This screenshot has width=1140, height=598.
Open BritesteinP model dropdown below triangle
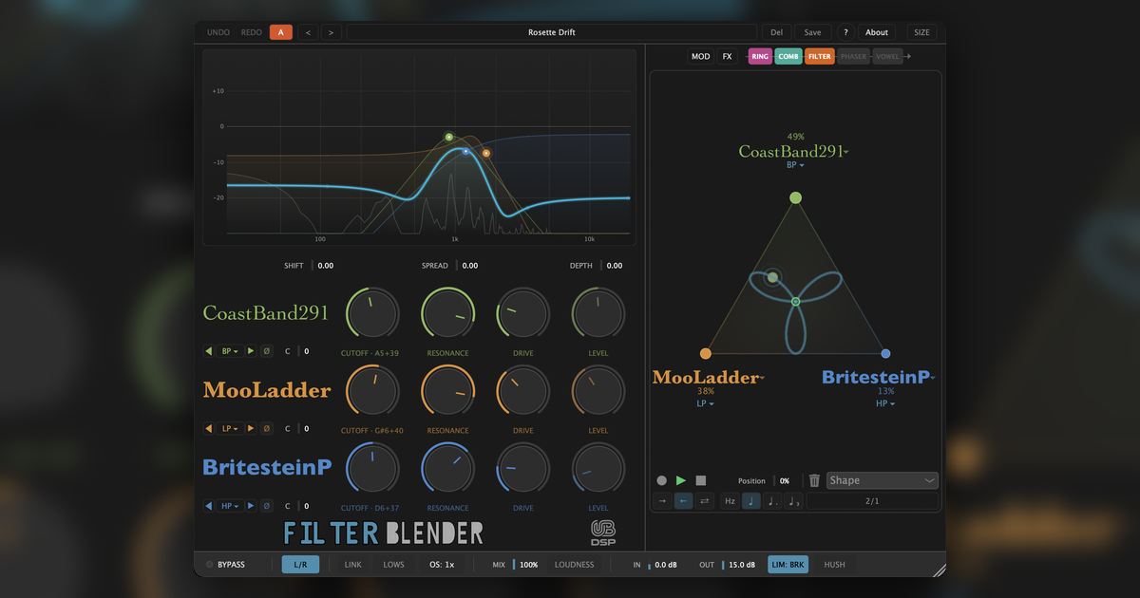pos(879,377)
